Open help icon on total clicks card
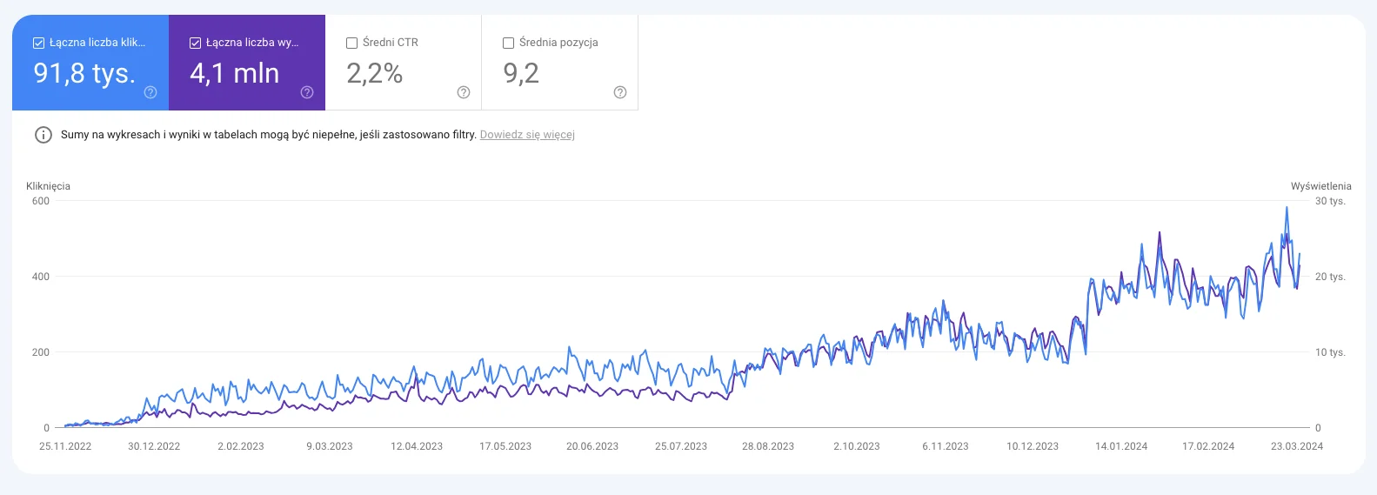1377x495 pixels. 150,92
